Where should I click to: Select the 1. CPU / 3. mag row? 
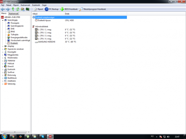[80, 36]
